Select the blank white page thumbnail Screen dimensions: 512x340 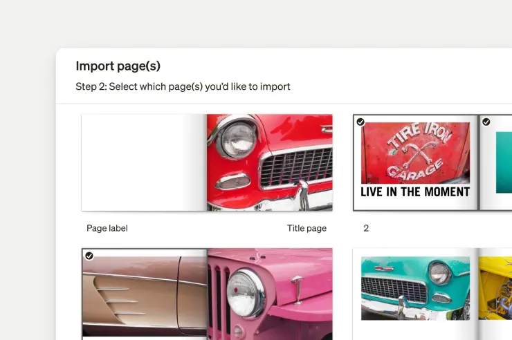pos(144,162)
